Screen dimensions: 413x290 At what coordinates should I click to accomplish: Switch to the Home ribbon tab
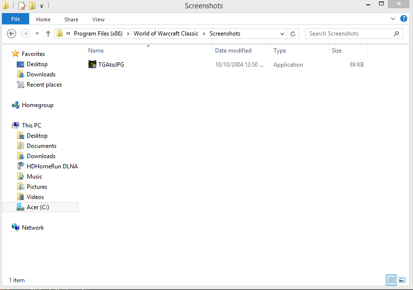coord(43,19)
